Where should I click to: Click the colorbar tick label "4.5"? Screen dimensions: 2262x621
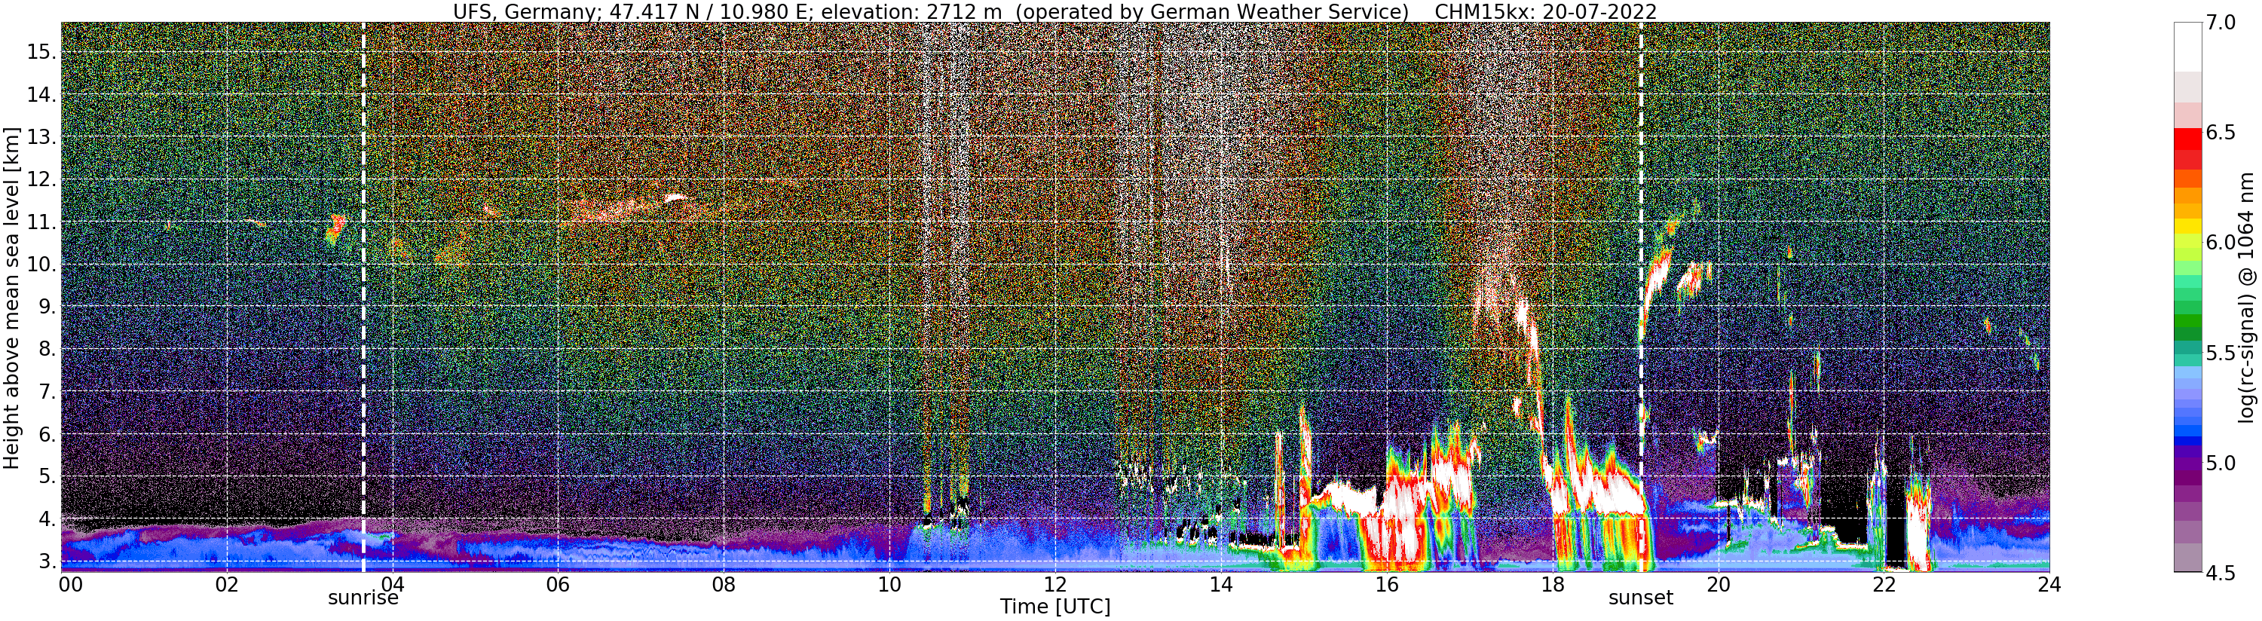click(2221, 573)
